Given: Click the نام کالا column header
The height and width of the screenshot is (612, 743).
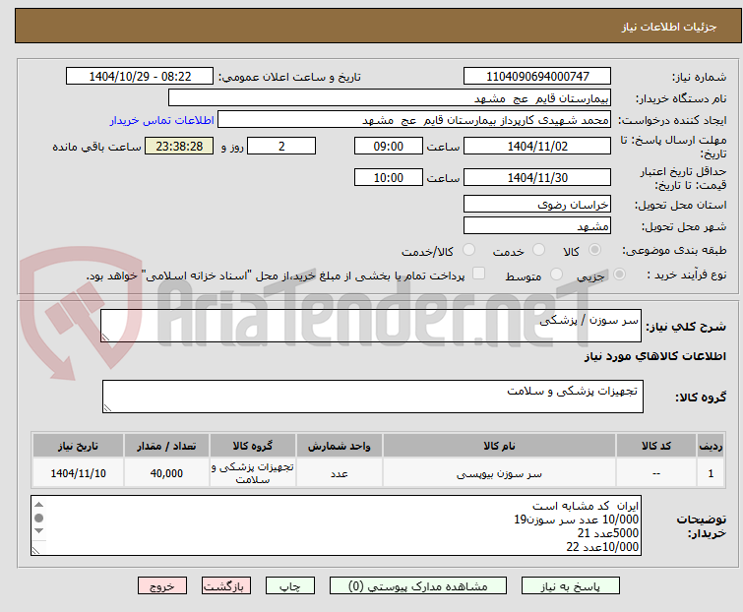Looking at the screenshot, I should coord(500,446).
